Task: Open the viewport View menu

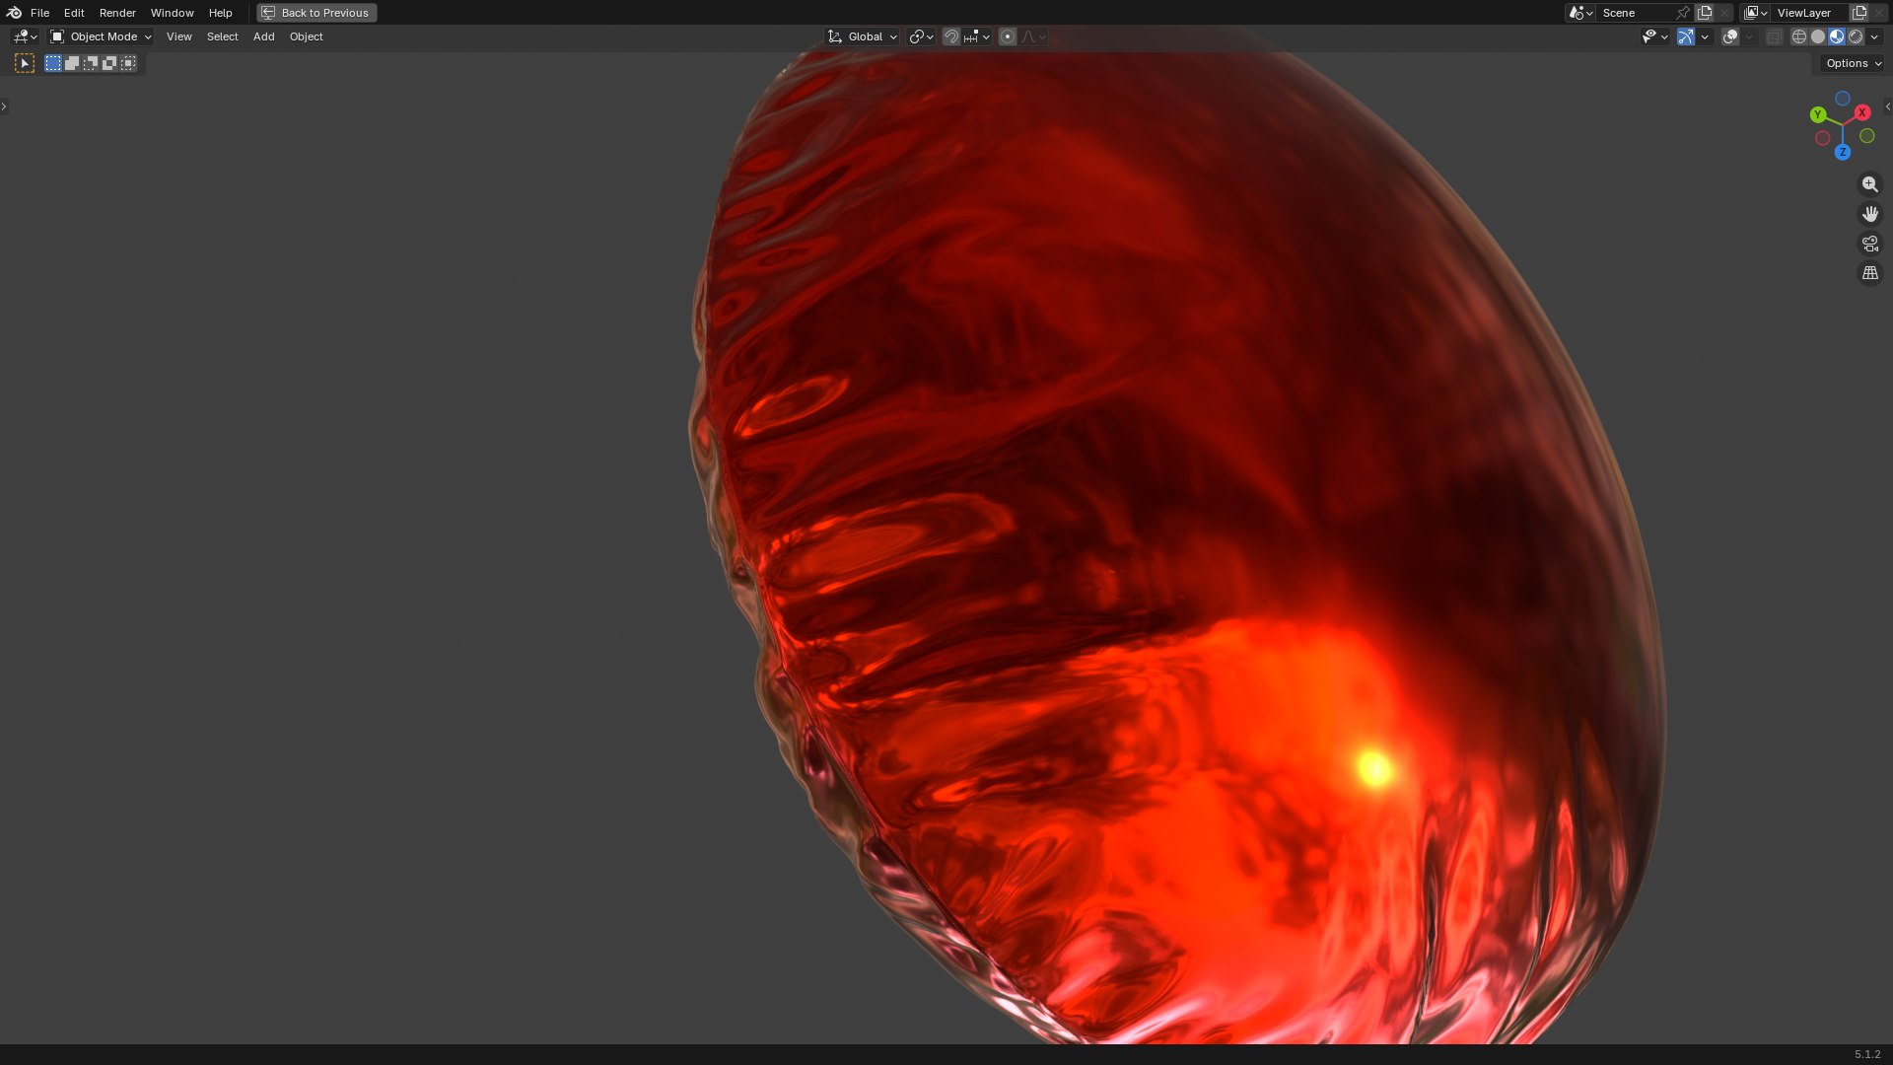Action: pos(178,36)
